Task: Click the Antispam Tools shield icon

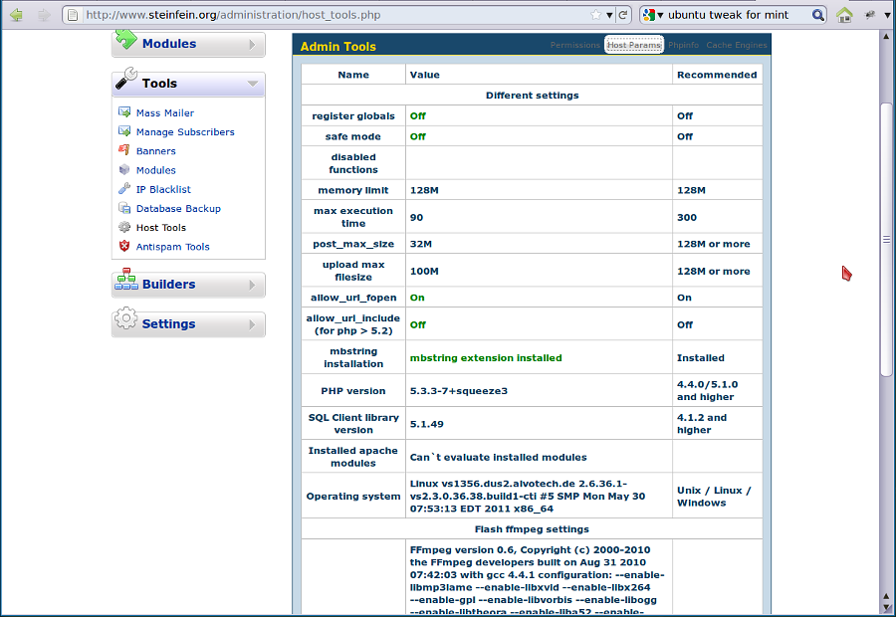Action: point(124,247)
